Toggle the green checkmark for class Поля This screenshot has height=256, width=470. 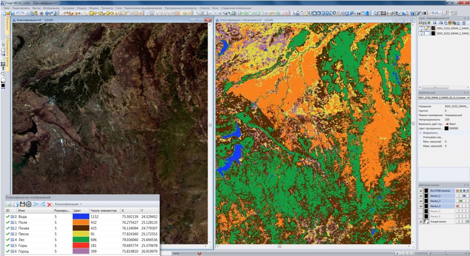(8, 222)
